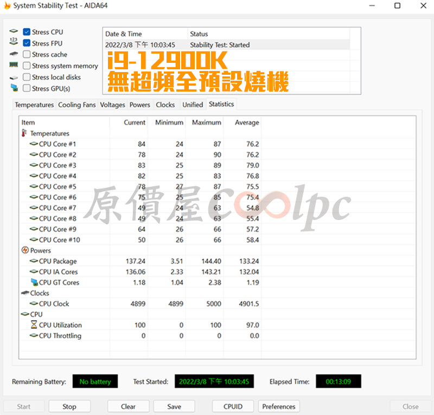Click the Stress cache chip icon
This screenshot has height=415, width=434.
coord(14,54)
